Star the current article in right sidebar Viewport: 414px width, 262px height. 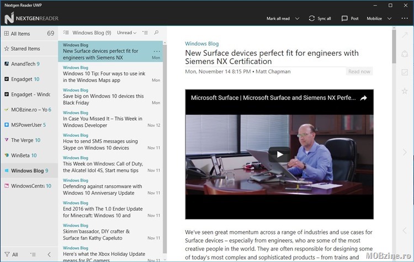point(404,91)
